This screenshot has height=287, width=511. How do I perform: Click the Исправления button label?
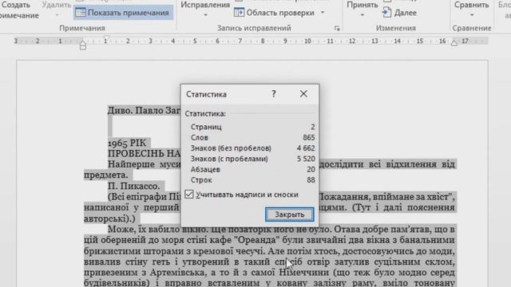[x=205, y=5]
